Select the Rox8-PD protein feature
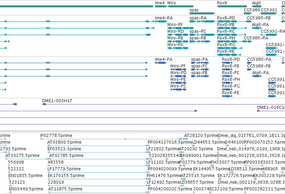The image size is (285, 194). pos(227,63)
